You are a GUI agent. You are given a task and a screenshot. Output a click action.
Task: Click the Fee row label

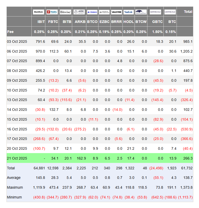[10, 32]
